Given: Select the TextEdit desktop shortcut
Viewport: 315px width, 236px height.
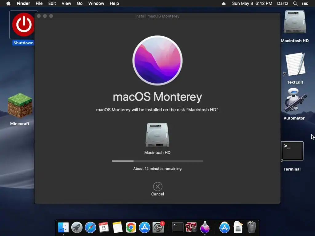Looking at the screenshot, I should pos(295,64).
